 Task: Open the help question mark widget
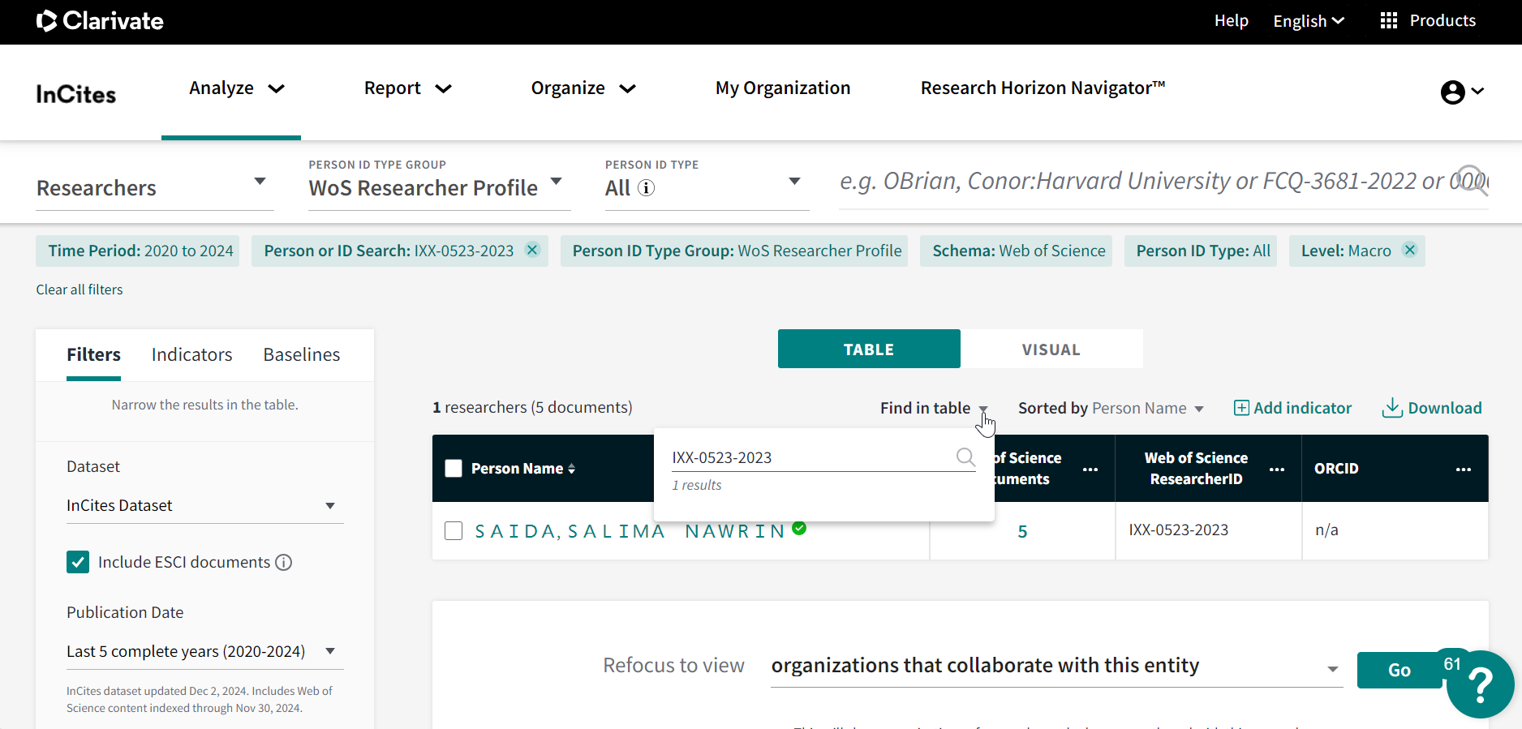(x=1480, y=684)
